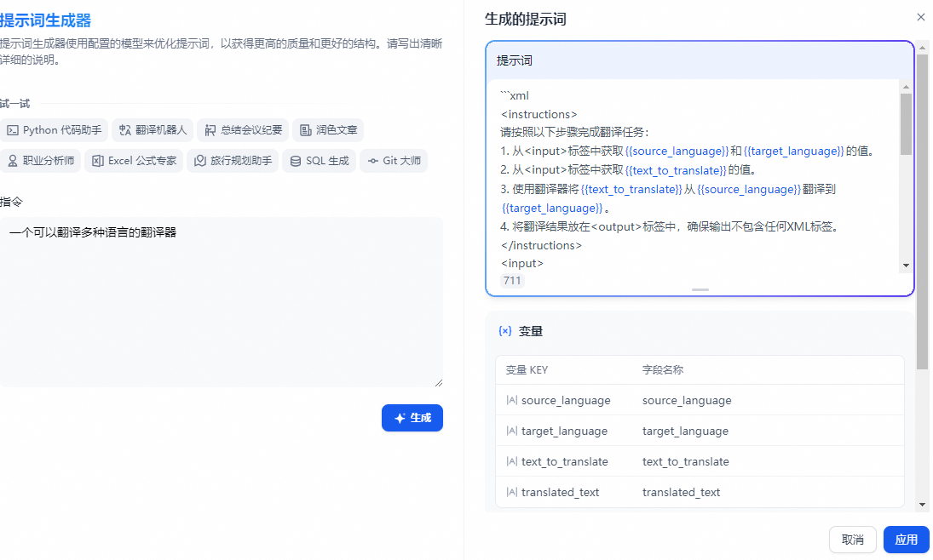This screenshot has height=560, width=933.
Task: Click the terminal icon on Python 代码助手
Action: pyautogui.click(x=13, y=130)
